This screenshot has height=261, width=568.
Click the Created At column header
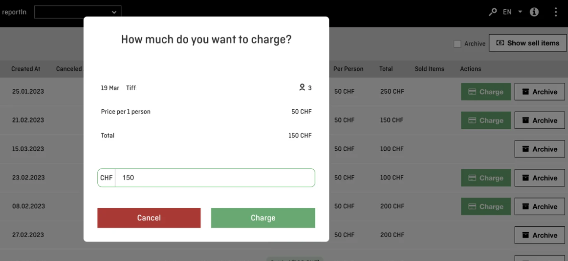pos(26,69)
